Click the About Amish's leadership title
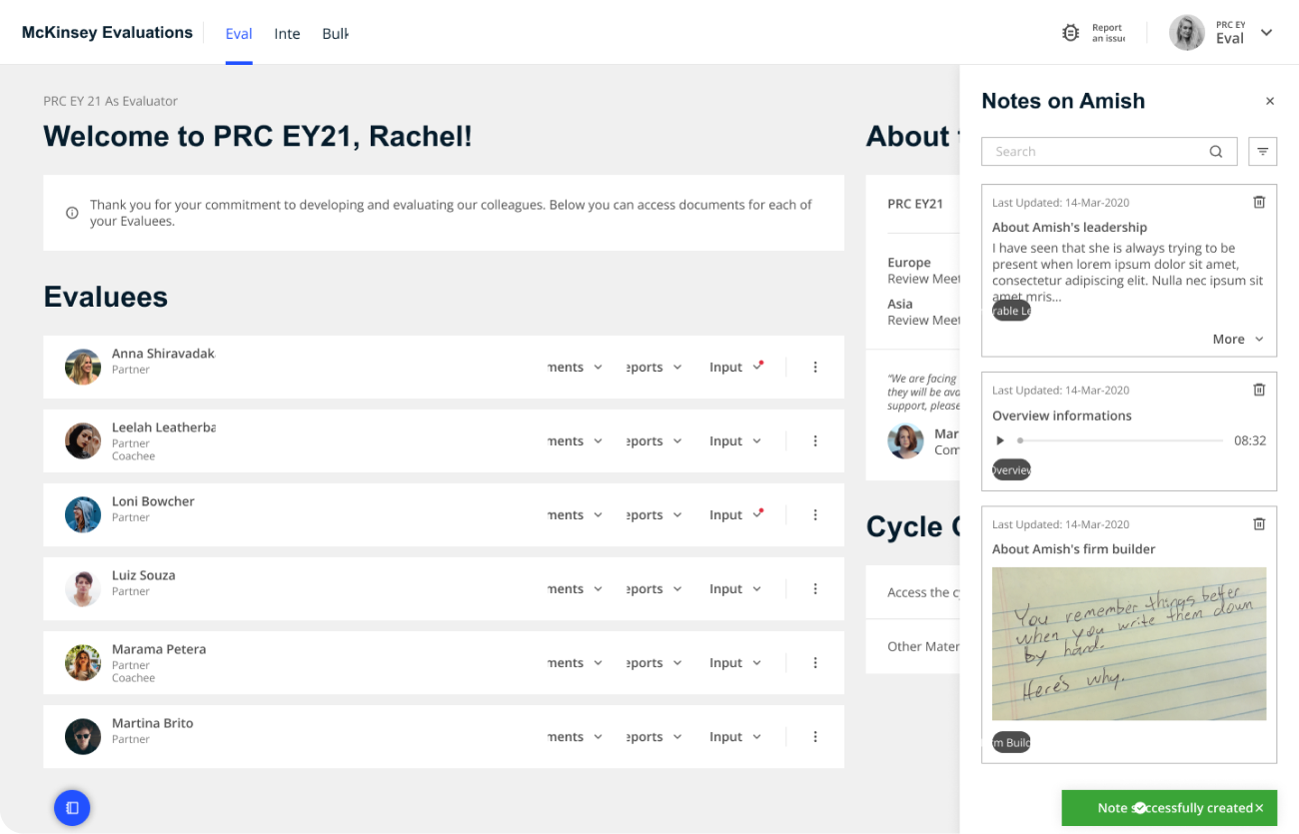 [x=1069, y=228]
